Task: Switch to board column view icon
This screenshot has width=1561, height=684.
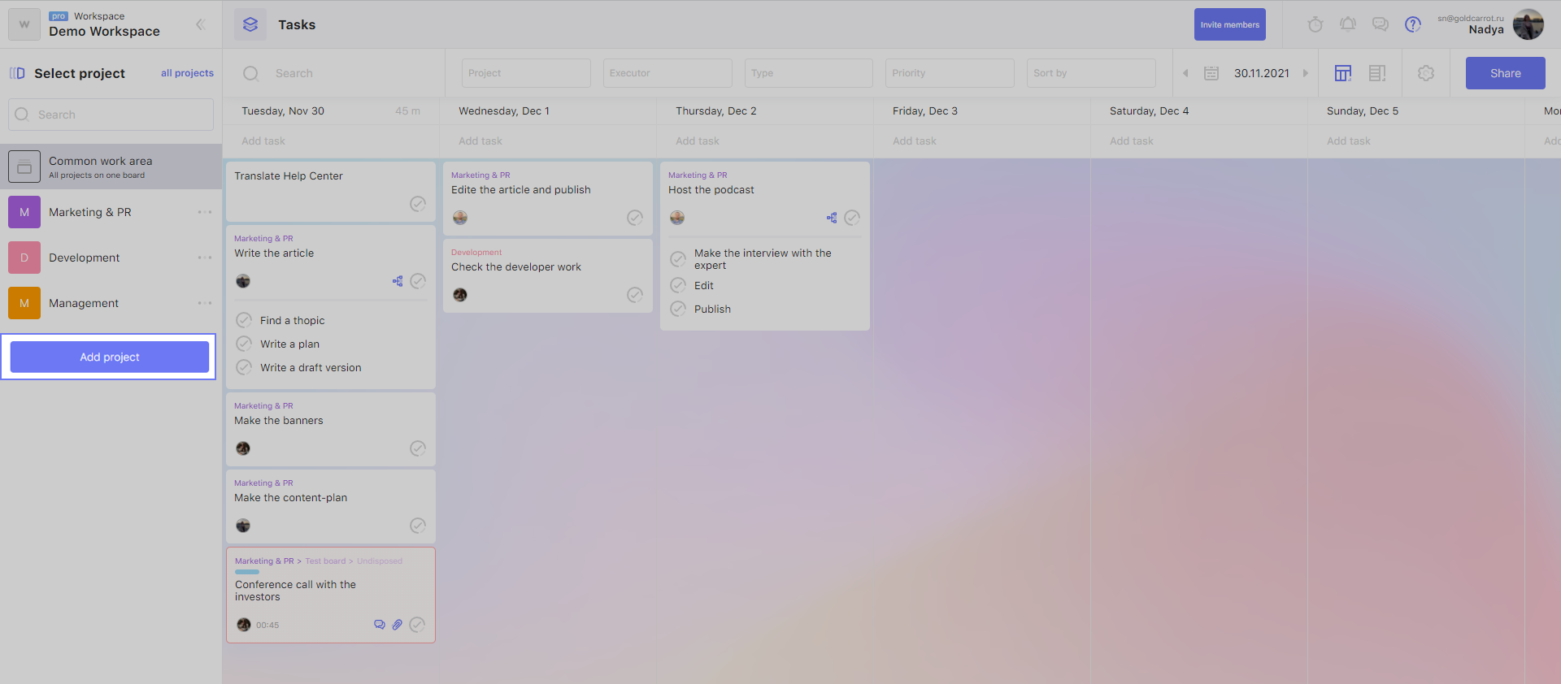Action: pyautogui.click(x=1342, y=73)
